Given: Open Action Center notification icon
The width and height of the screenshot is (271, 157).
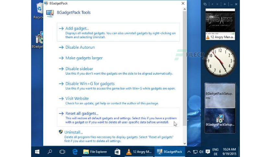Looking at the screenshot, I should pos(208,152).
